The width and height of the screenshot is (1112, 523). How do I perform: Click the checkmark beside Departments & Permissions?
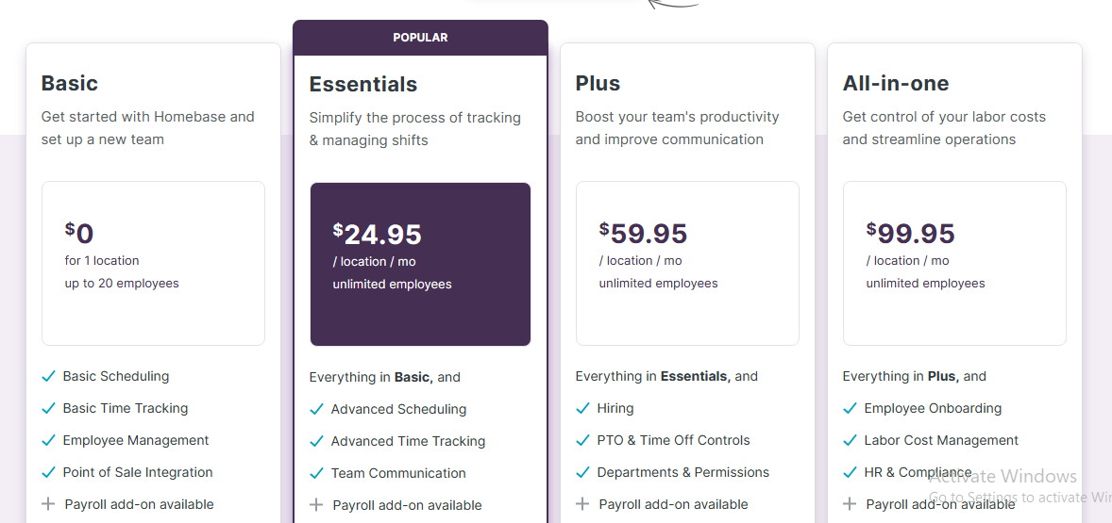tap(583, 473)
